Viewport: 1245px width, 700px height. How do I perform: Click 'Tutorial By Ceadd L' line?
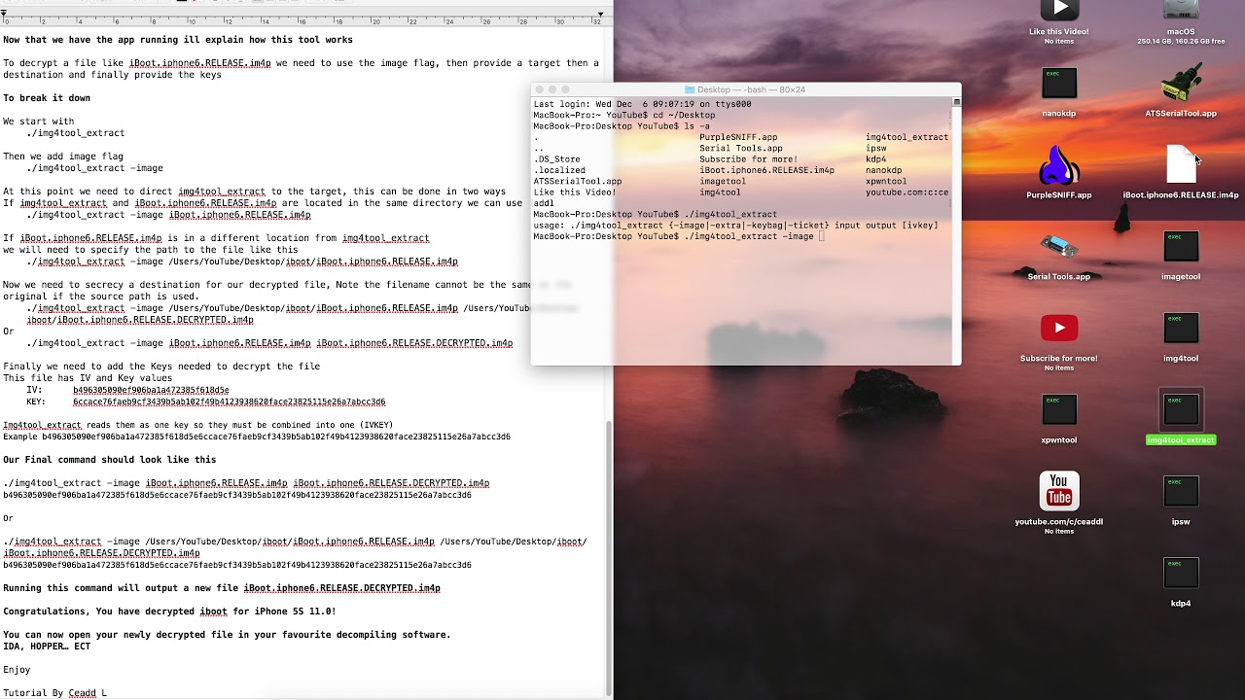click(x=54, y=693)
